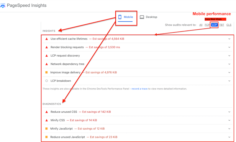This screenshot has width=236, height=142.
Task: Open the record a trace link
Action: pyautogui.click(x=140, y=89)
